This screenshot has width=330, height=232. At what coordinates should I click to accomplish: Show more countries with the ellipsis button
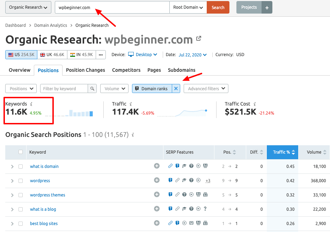(101, 55)
